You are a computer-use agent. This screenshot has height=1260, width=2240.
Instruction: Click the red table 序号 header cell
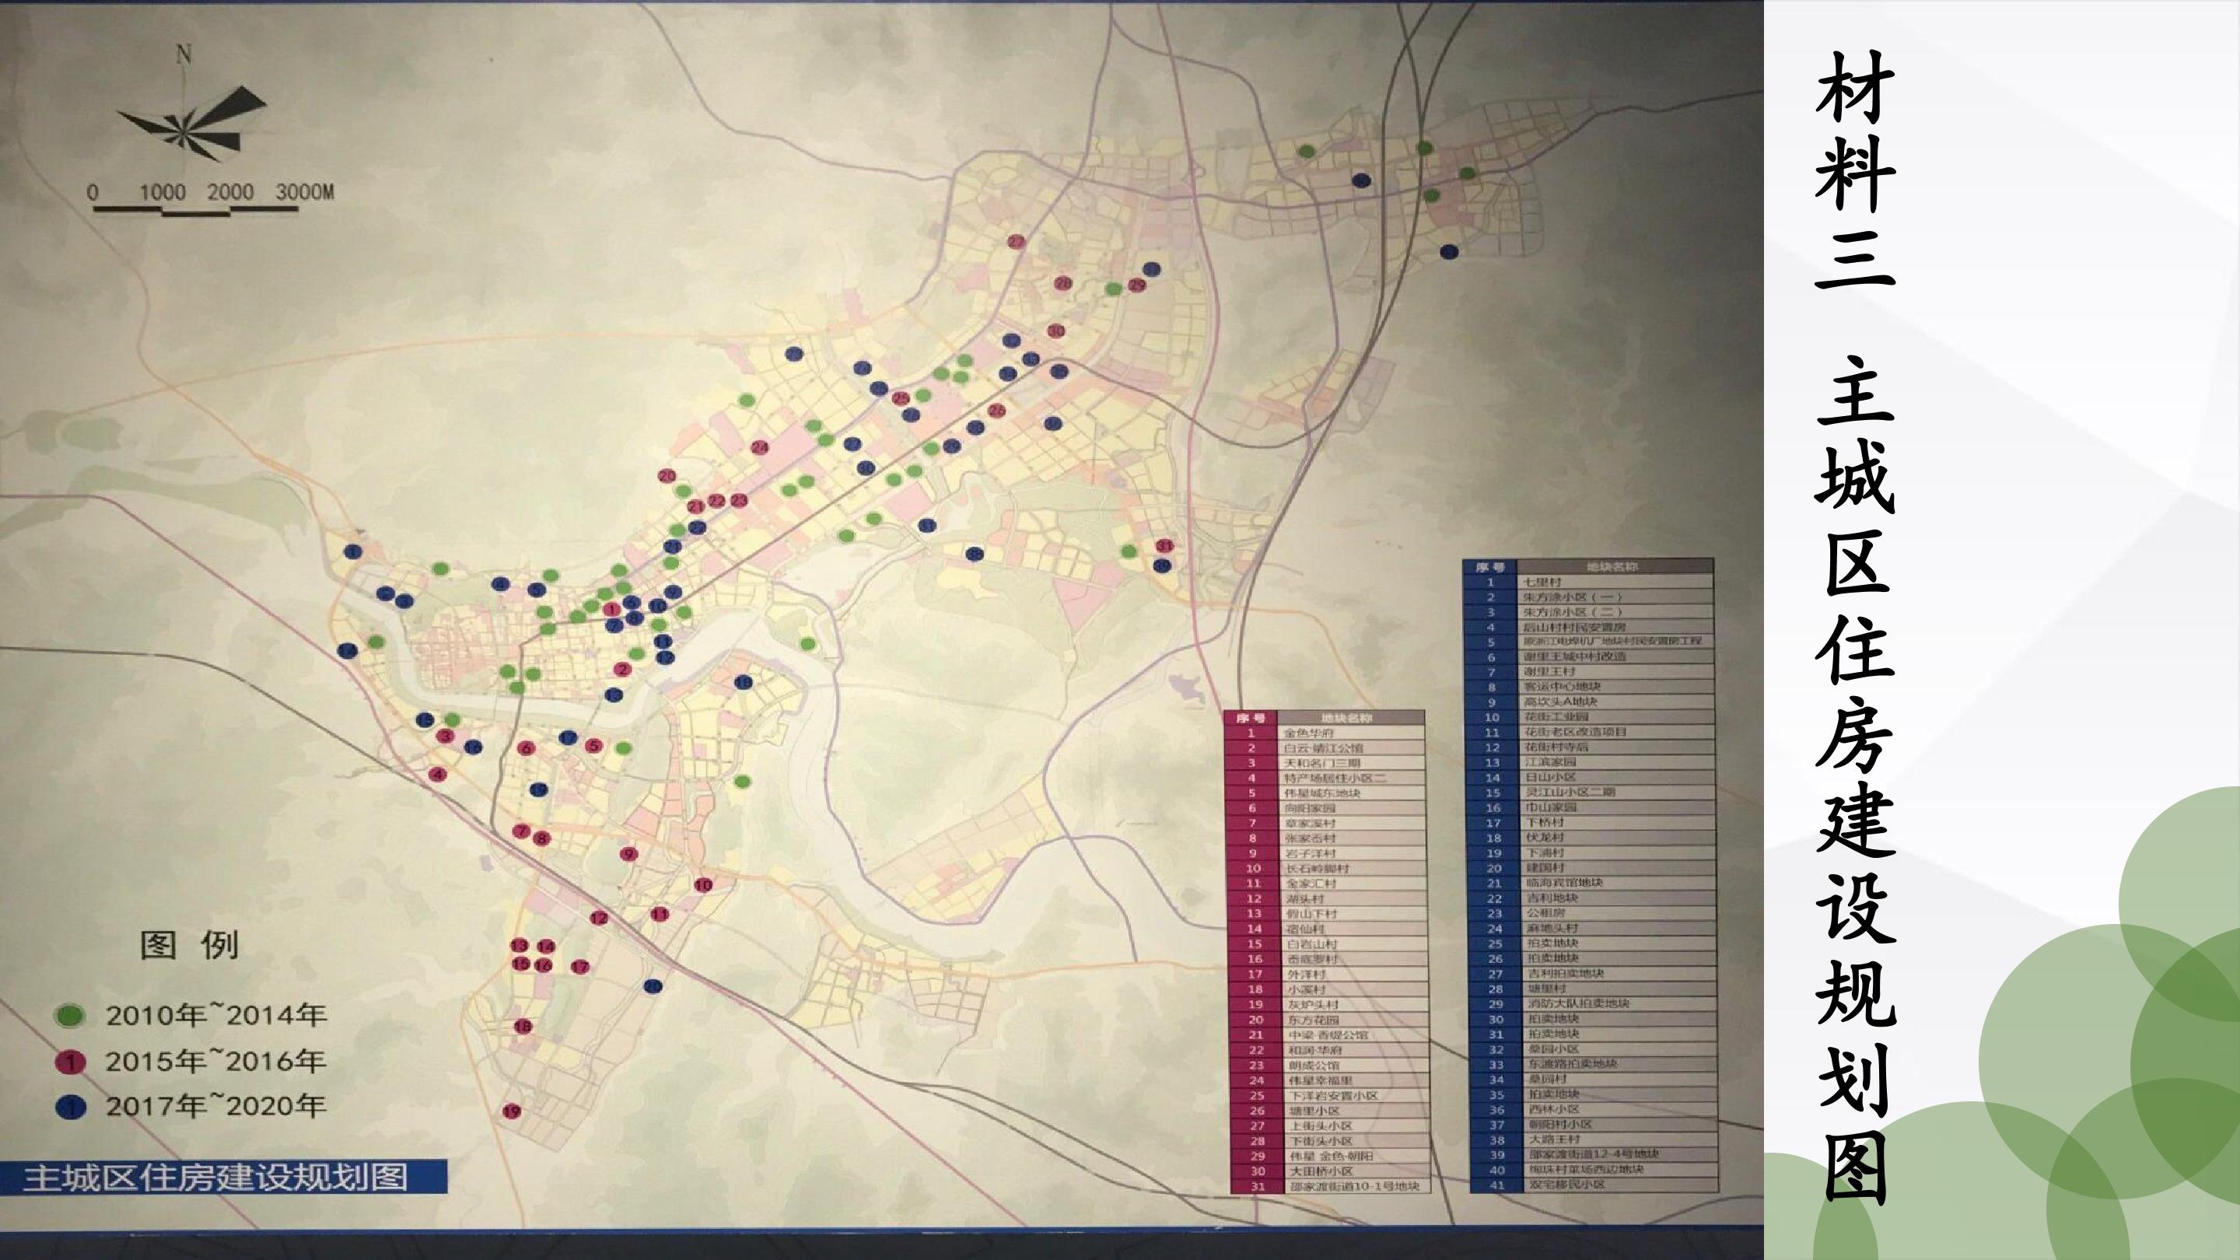[1251, 718]
